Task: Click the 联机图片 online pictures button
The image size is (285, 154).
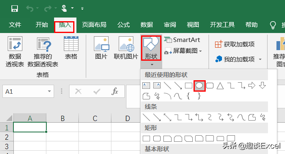Action: pos(126,48)
